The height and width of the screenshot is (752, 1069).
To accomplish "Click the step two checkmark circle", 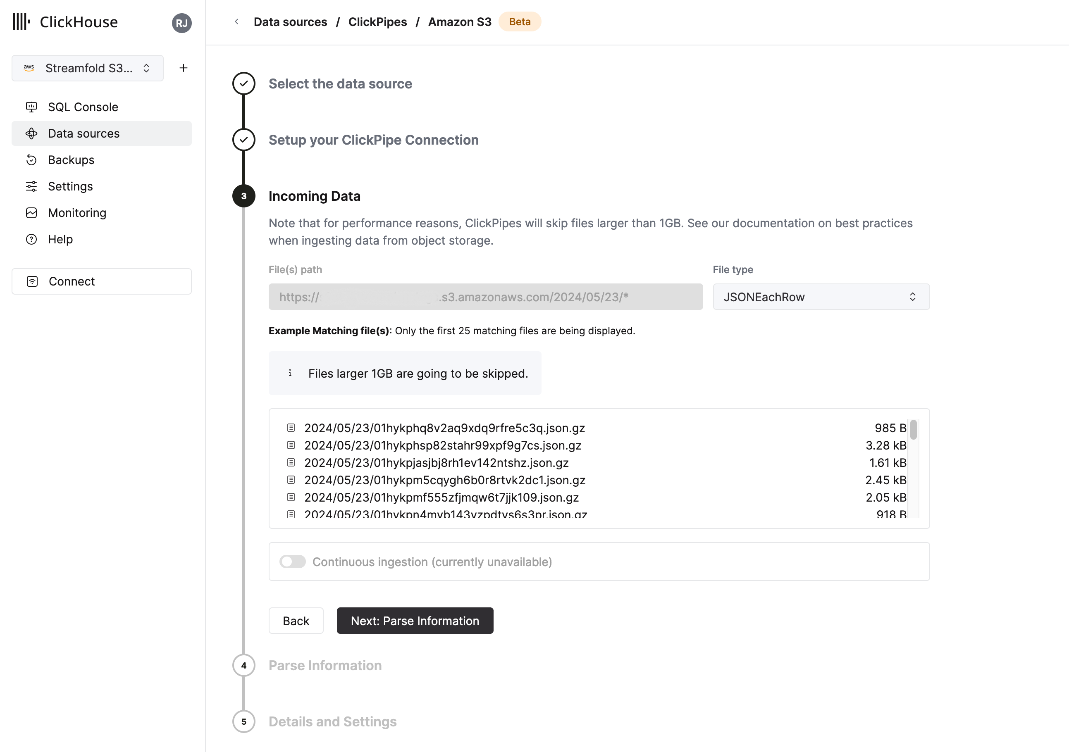I will pos(243,140).
